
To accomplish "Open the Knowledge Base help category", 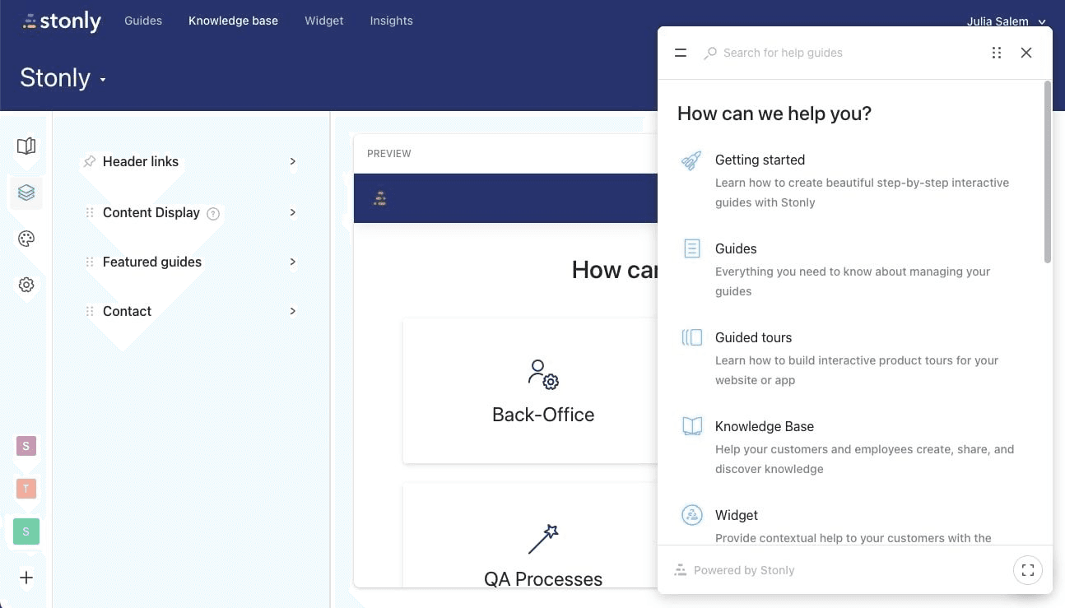I will [850, 448].
